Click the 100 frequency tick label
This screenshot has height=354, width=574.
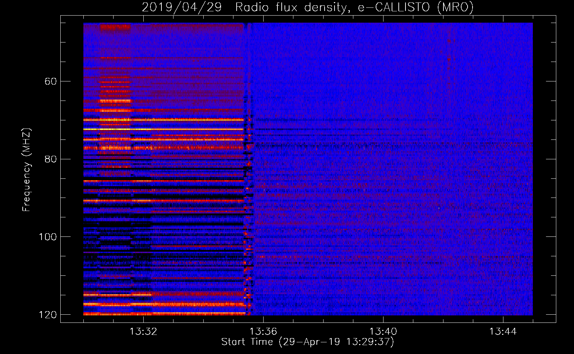click(x=48, y=236)
